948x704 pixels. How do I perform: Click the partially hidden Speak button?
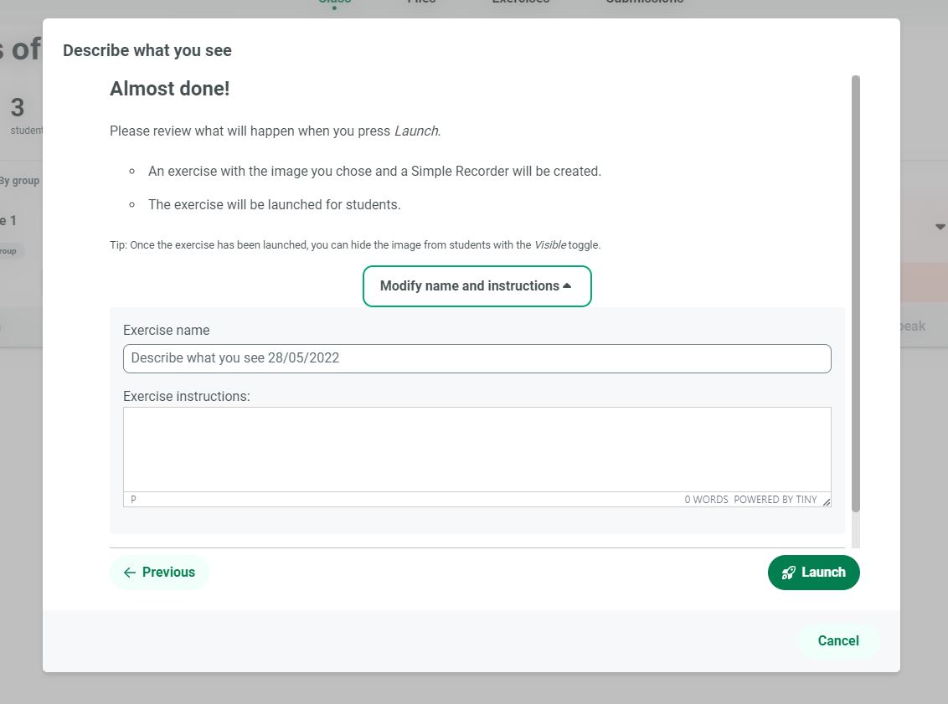point(913,326)
